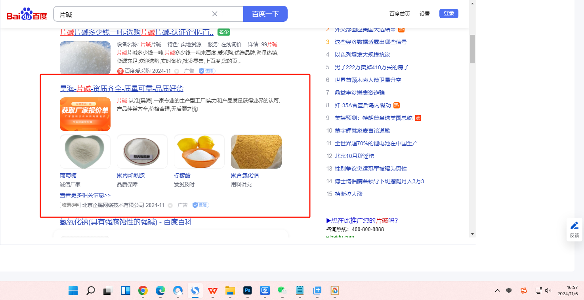Open the 设置 menu
The width and height of the screenshot is (584, 300).
(x=425, y=14)
